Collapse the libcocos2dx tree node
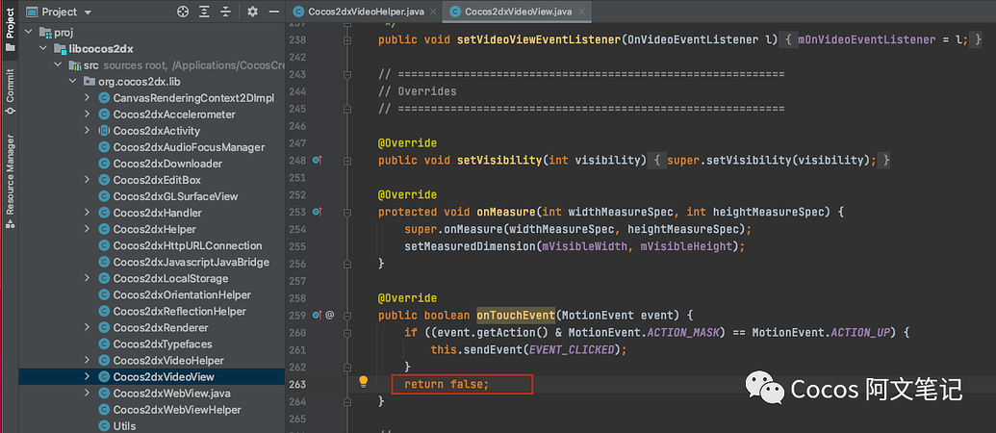The width and height of the screenshot is (996, 433). (40, 48)
